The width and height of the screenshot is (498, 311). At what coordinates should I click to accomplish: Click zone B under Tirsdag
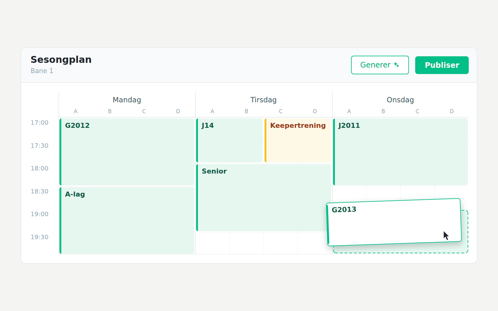point(247,111)
